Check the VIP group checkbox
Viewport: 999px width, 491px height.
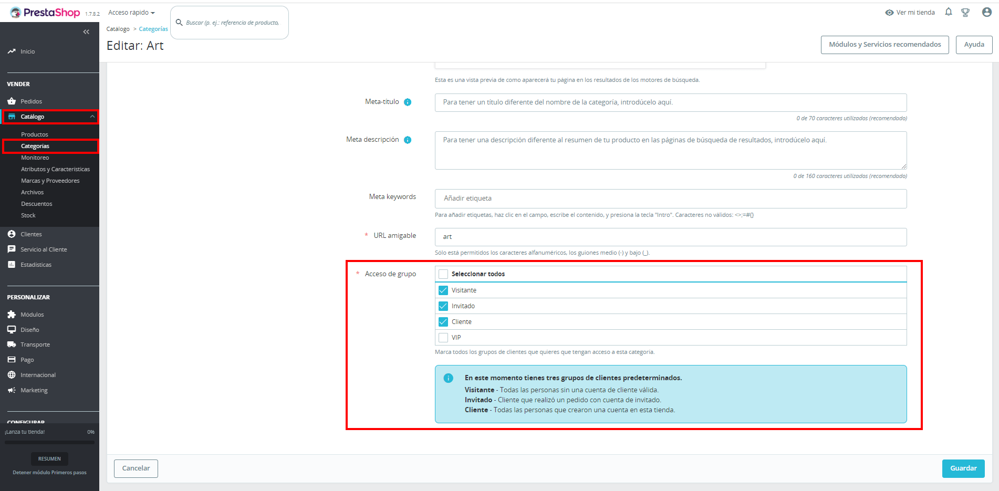coord(443,338)
